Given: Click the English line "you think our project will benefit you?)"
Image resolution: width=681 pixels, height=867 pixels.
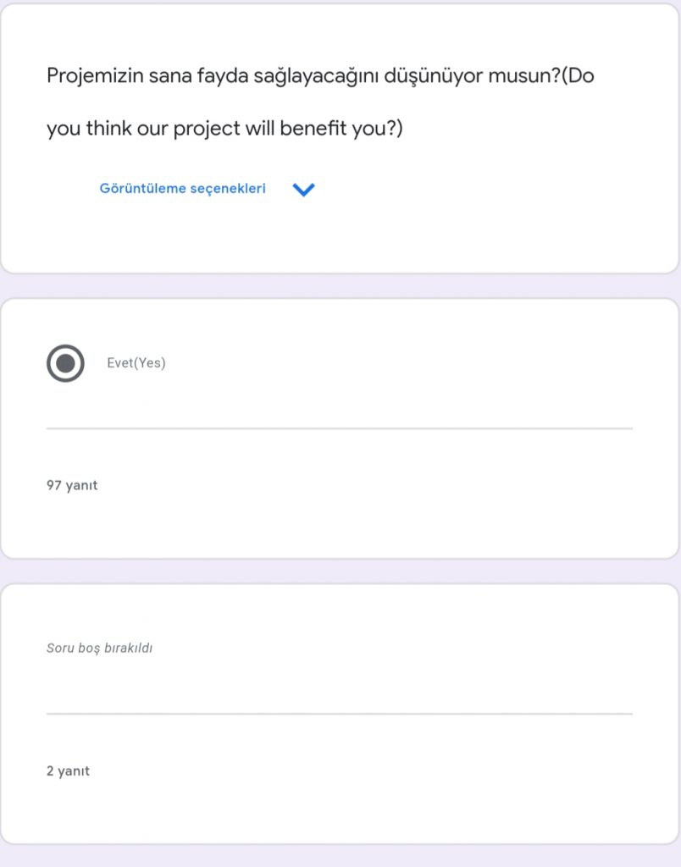Looking at the screenshot, I should pos(224,130).
